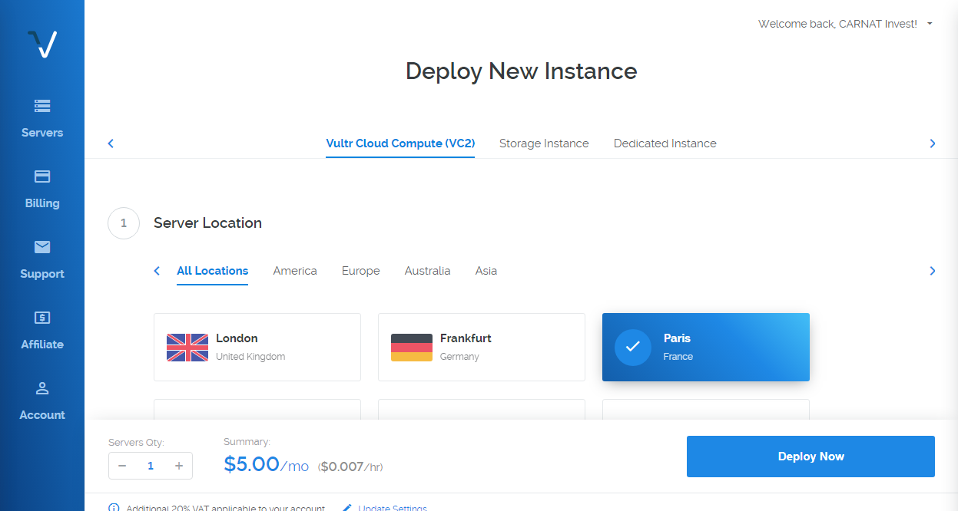Switch to Dedicated Instance tab
The image size is (958, 511).
pyautogui.click(x=665, y=143)
